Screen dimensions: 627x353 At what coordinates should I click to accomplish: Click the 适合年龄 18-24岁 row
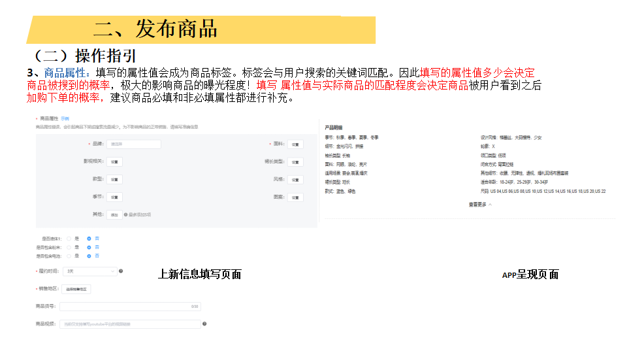point(514,182)
